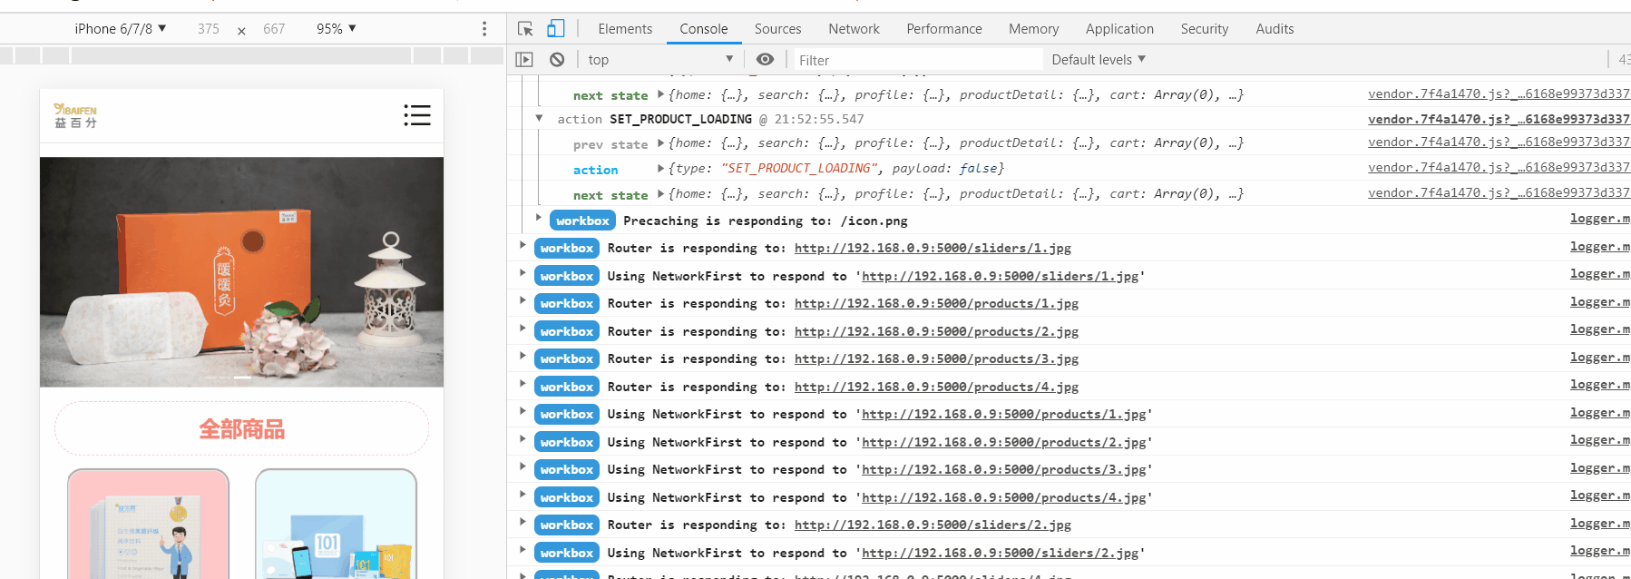Expand the NetworkFirst sliders/1.jpg log entry
This screenshot has width=1631, height=579.
point(523,272)
